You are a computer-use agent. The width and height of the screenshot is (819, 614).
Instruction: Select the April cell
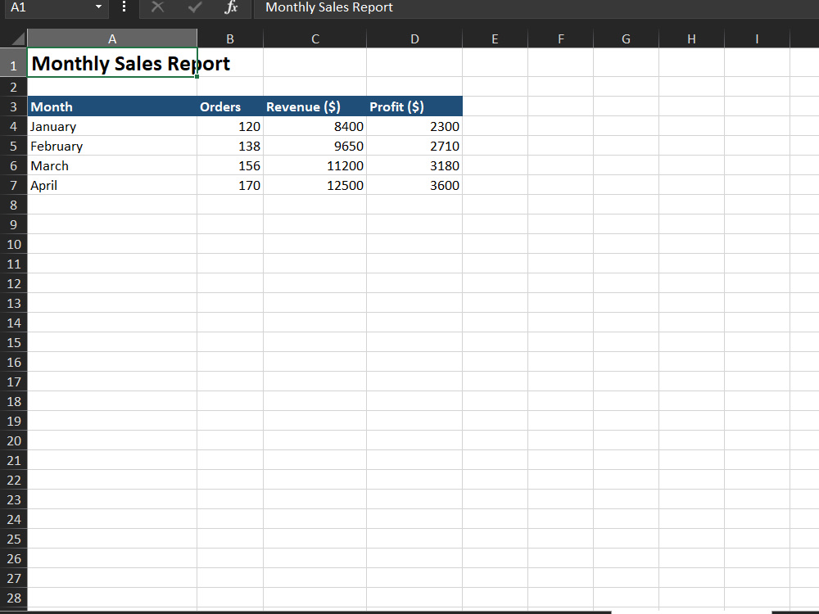tap(112, 185)
